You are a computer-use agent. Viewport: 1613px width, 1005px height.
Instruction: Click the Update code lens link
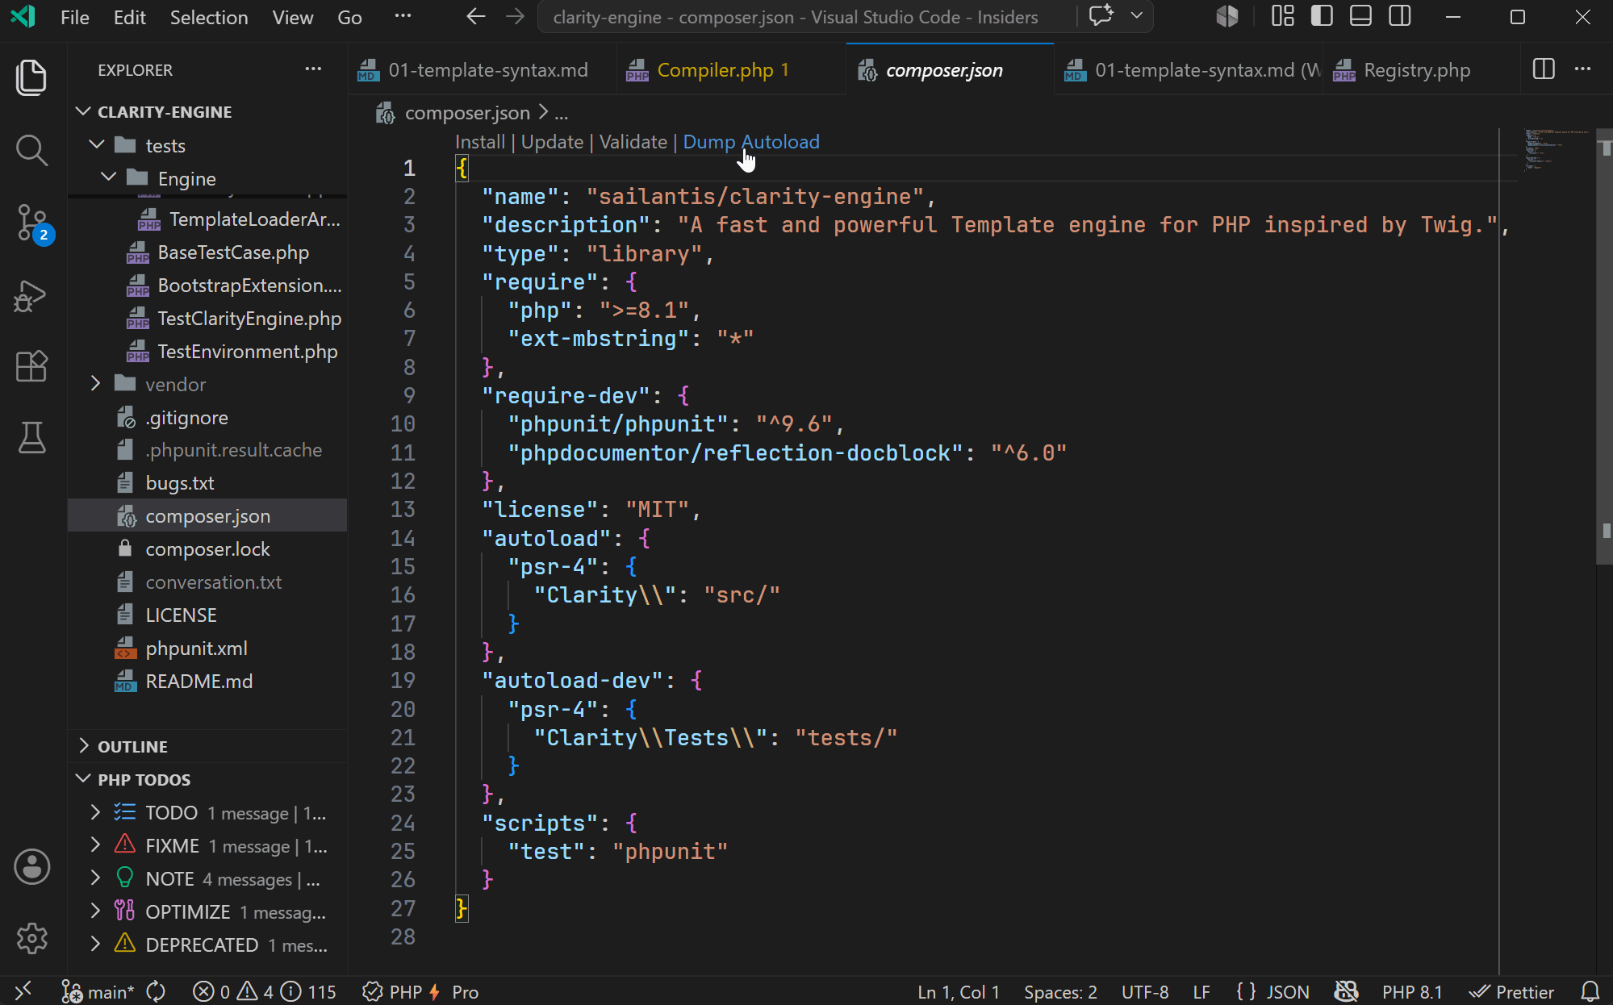pos(552,142)
